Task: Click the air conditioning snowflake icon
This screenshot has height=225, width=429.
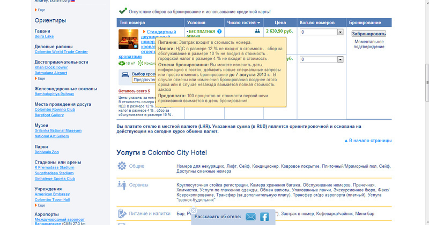Action: [x=140, y=63]
